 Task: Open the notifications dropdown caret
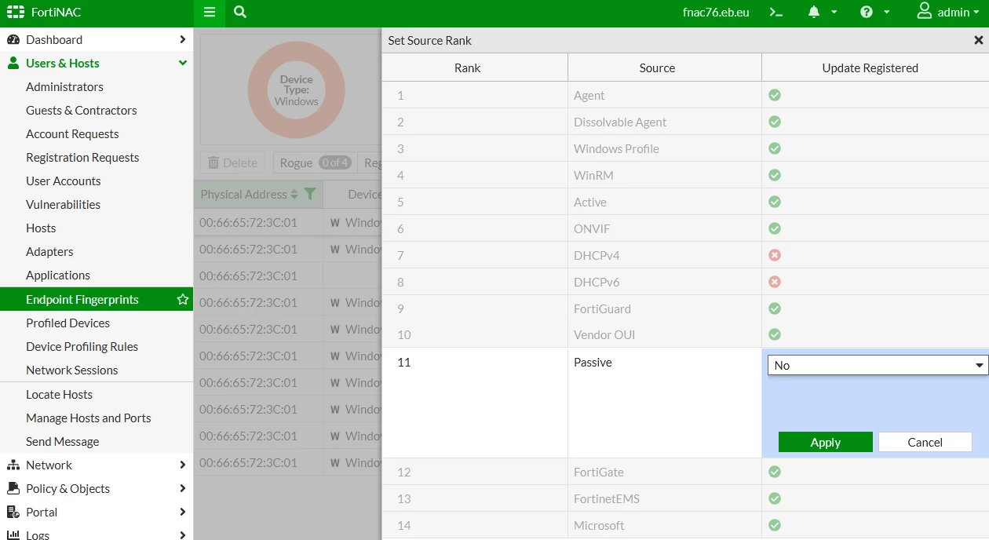point(834,13)
